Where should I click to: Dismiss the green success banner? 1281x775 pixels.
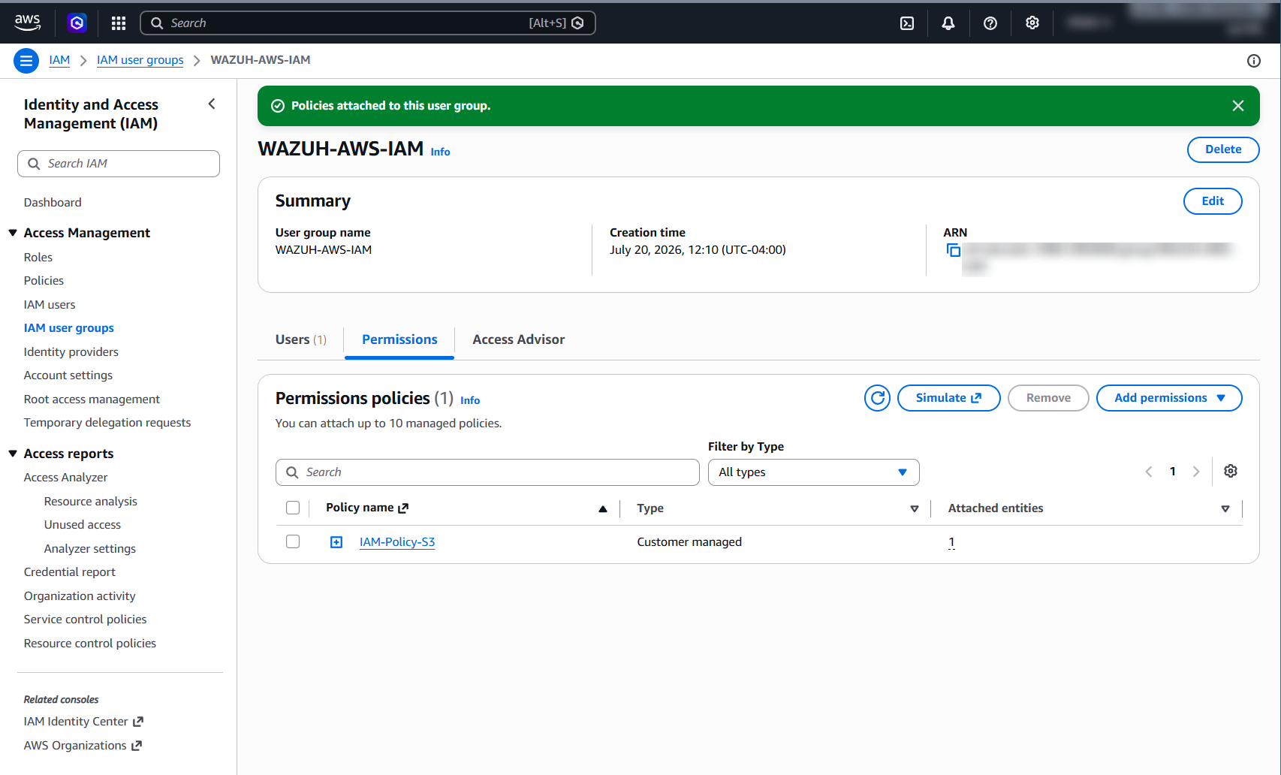(x=1238, y=106)
